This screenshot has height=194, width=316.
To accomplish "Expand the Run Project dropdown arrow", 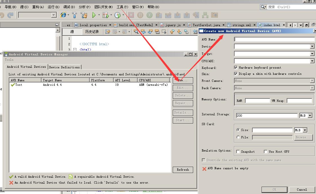I will (x=99, y=15).
